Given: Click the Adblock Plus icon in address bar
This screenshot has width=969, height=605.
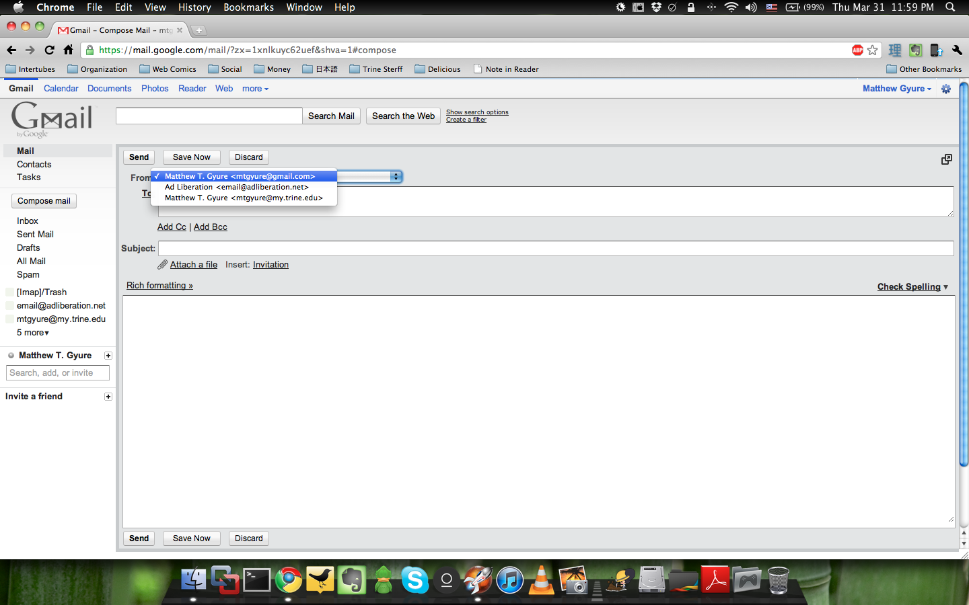Looking at the screenshot, I should coord(857,50).
